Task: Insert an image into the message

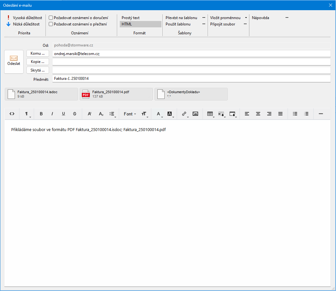Action: point(195,114)
